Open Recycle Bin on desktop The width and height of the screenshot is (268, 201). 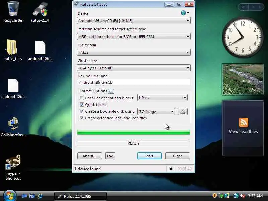(x=13, y=12)
